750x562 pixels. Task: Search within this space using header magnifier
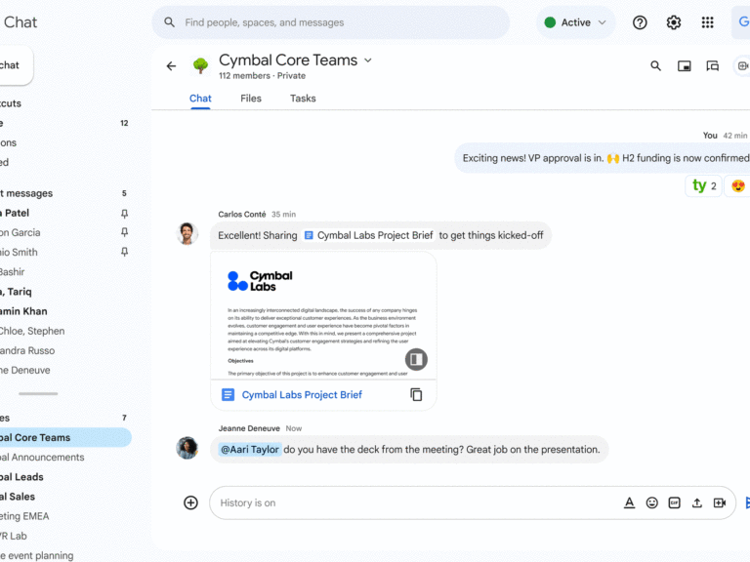pyautogui.click(x=656, y=66)
